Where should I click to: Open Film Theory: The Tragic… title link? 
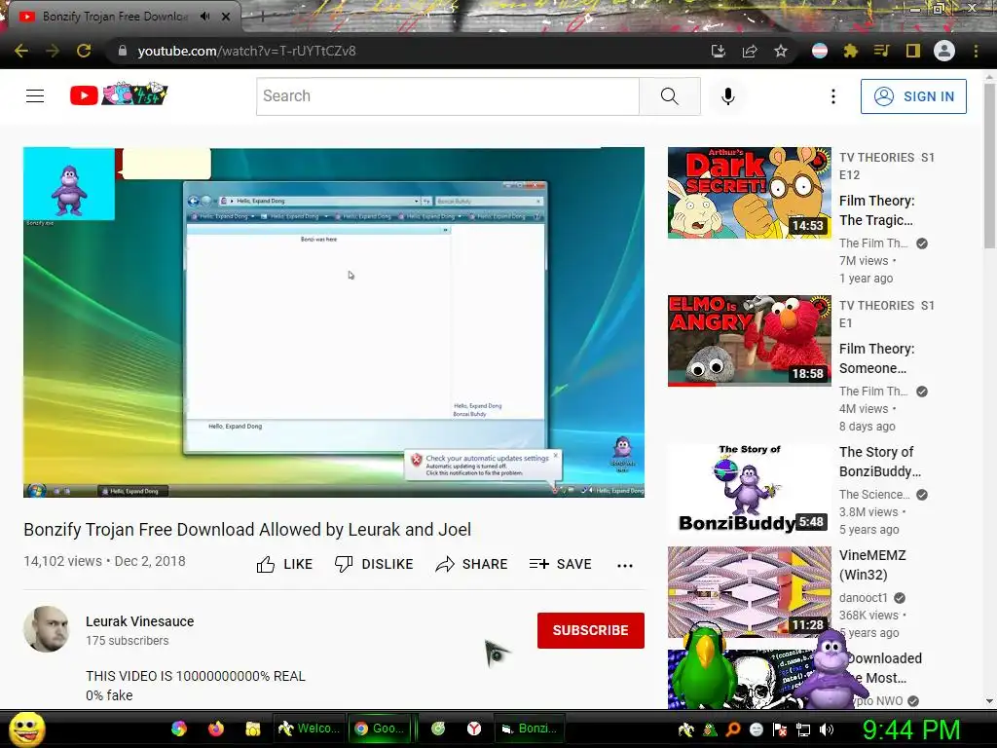pos(877,210)
